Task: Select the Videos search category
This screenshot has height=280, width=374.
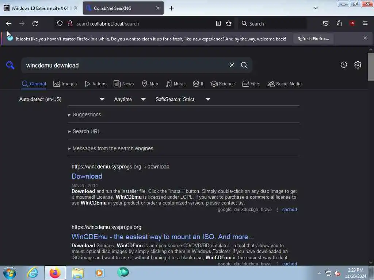Action: pos(96,84)
